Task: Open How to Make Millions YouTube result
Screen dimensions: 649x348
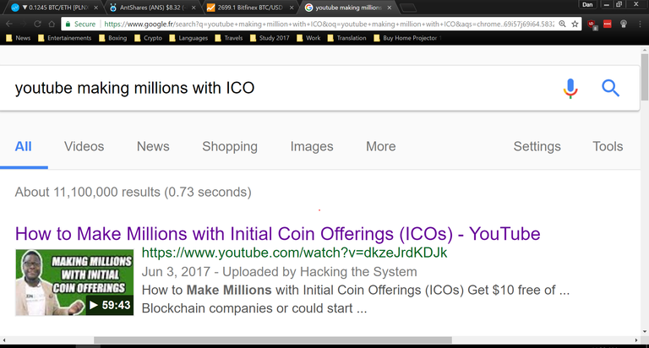Action: pyautogui.click(x=277, y=233)
